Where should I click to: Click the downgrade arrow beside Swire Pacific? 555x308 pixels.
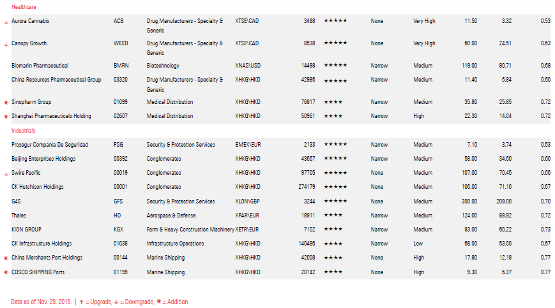point(6,173)
